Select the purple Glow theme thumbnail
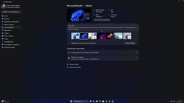 (x=101, y=36)
